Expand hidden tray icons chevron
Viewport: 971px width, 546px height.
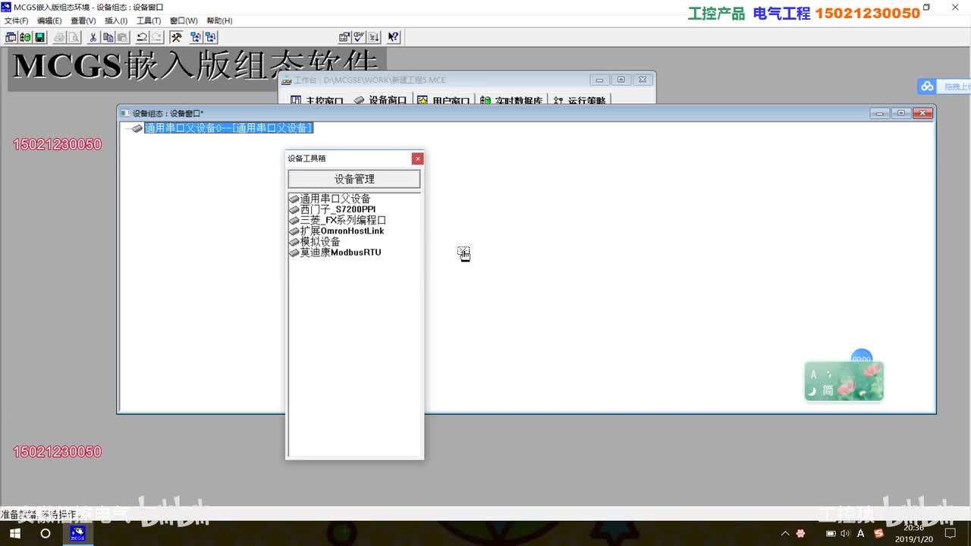pos(784,534)
